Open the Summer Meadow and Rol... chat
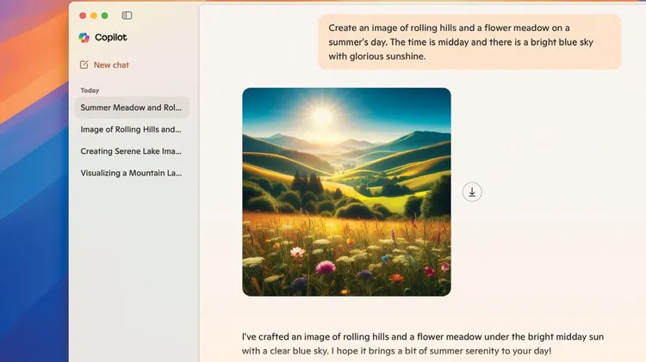 (x=132, y=107)
